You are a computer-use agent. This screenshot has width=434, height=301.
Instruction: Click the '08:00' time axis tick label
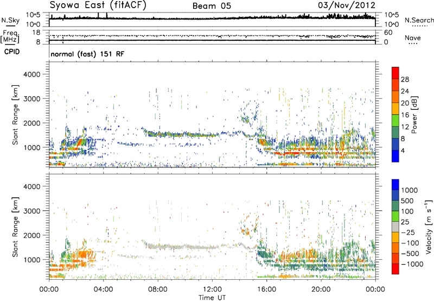coord(158,290)
